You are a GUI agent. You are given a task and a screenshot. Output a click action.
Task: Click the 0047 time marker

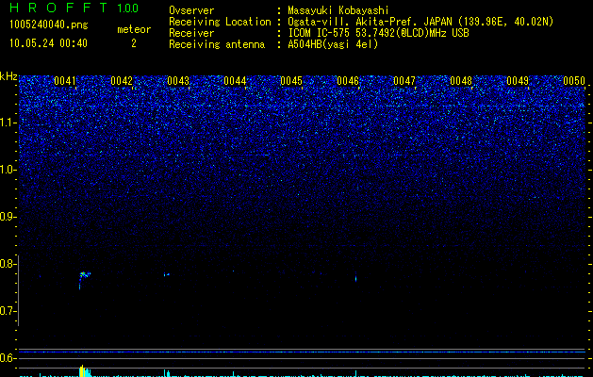[404, 81]
